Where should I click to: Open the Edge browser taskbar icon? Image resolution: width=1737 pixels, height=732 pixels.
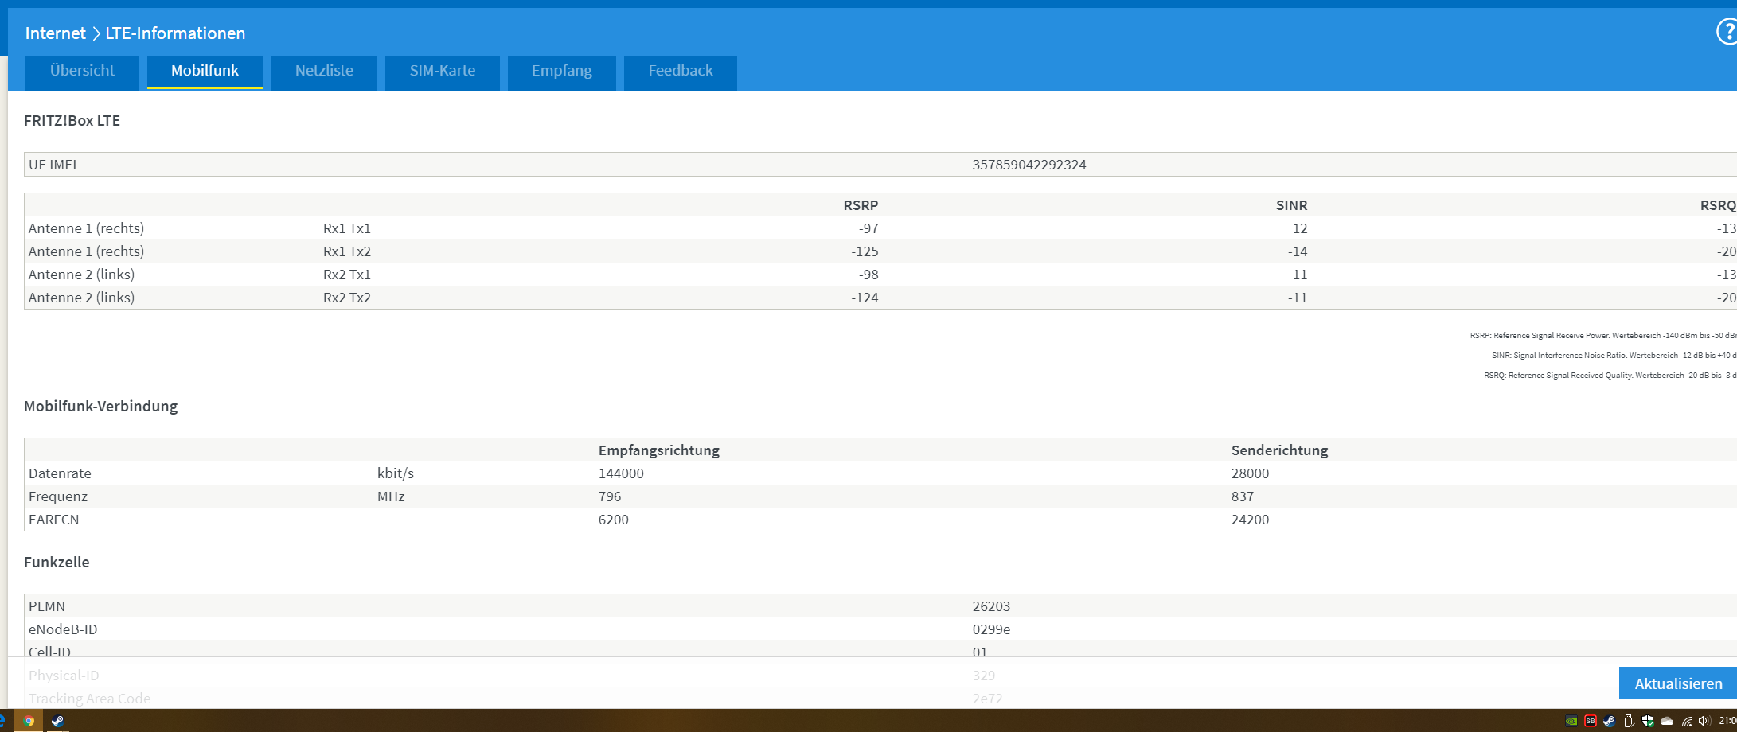pos(2,721)
